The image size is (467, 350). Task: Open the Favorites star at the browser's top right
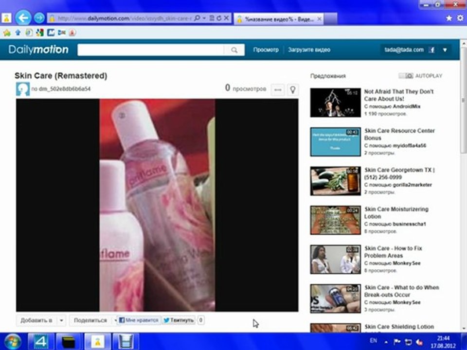(x=449, y=18)
